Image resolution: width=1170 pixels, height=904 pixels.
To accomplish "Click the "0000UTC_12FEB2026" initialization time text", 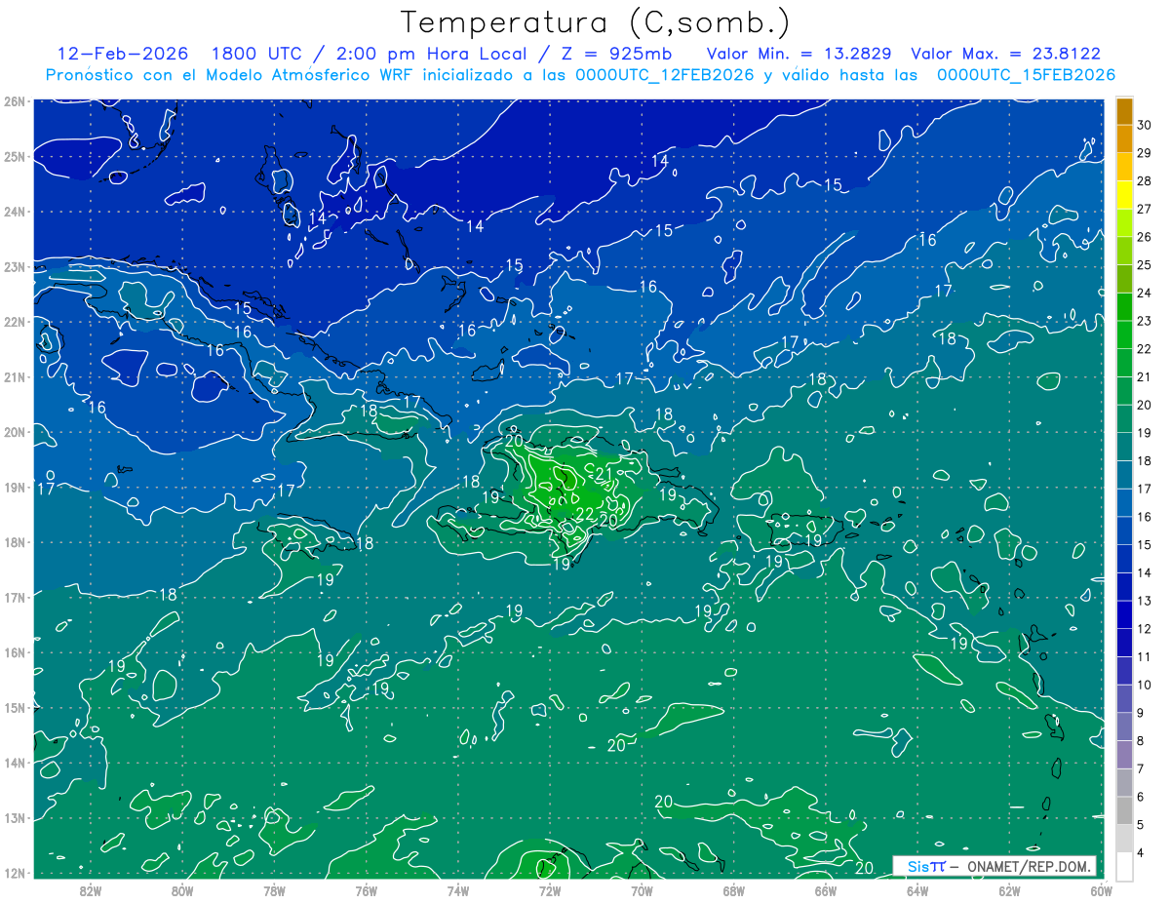I will point(665,75).
